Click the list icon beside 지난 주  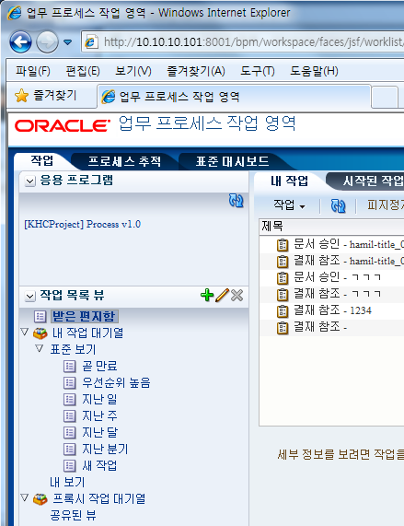point(69,416)
